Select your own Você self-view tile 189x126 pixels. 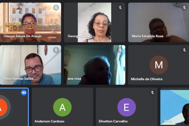click(175, 107)
